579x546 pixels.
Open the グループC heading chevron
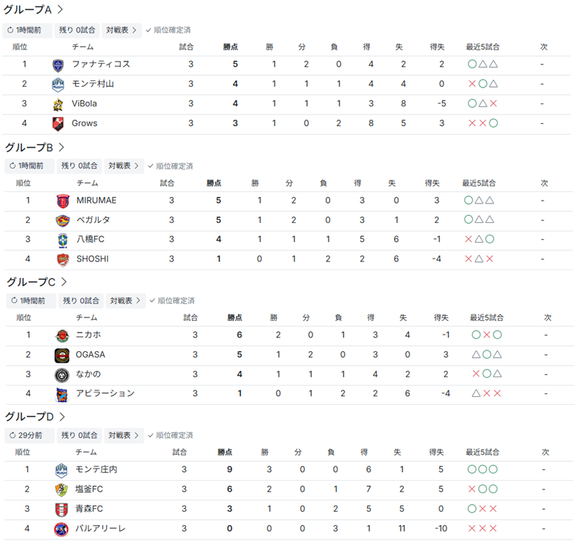(x=64, y=282)
